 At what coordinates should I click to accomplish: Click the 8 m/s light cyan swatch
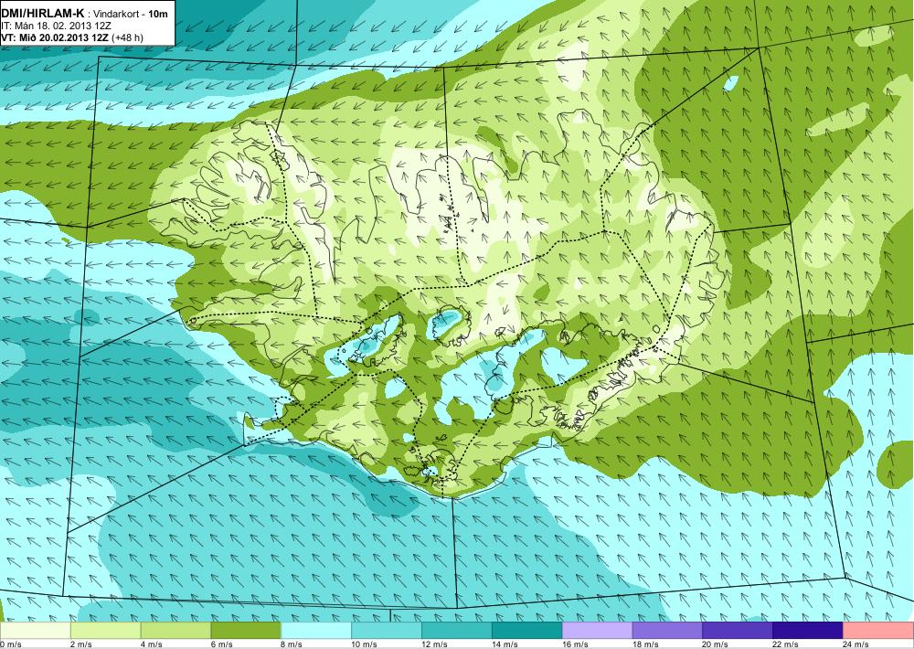click(x=316, y=631)
